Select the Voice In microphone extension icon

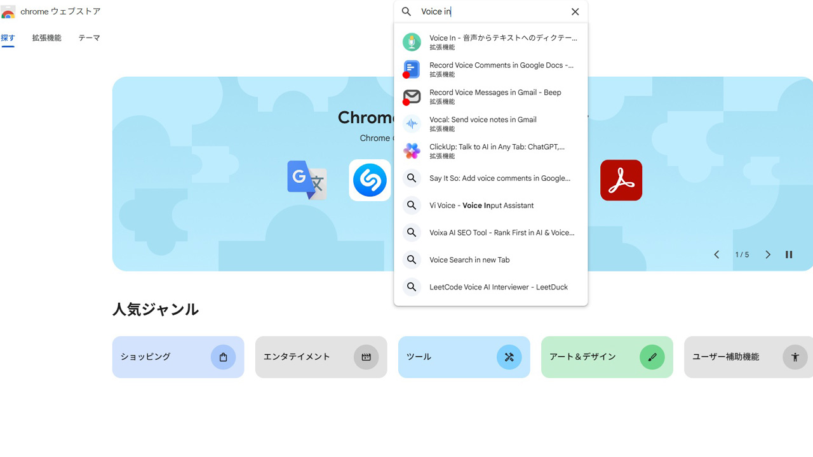(x=412, y=42)
